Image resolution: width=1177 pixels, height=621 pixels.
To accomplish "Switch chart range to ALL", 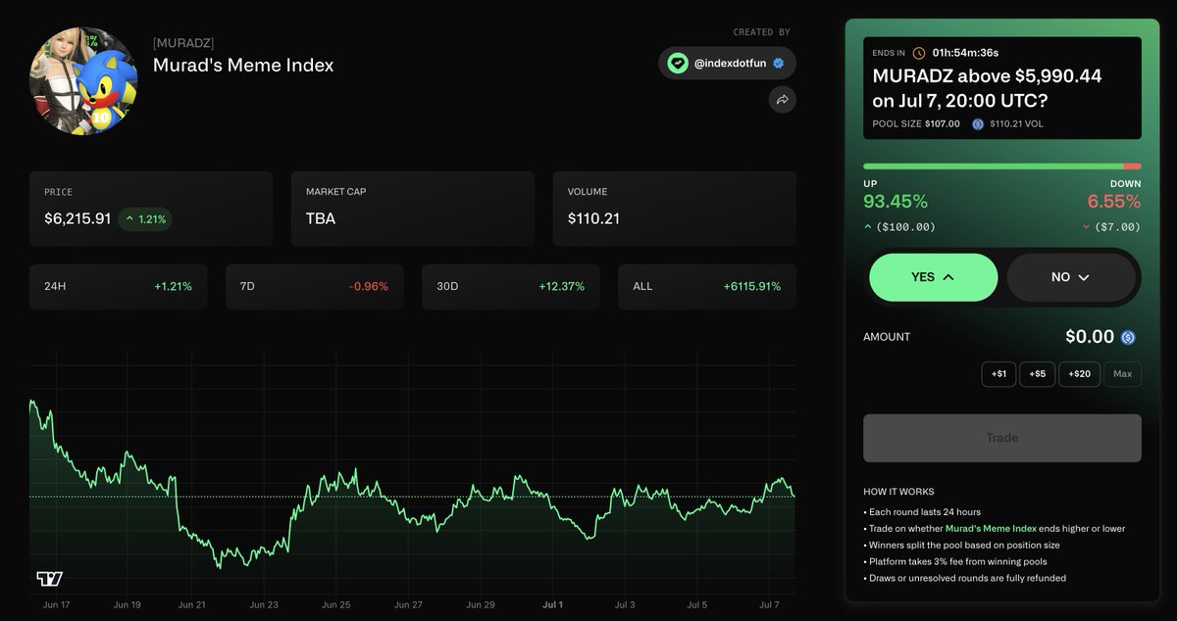I will point(707,287).
